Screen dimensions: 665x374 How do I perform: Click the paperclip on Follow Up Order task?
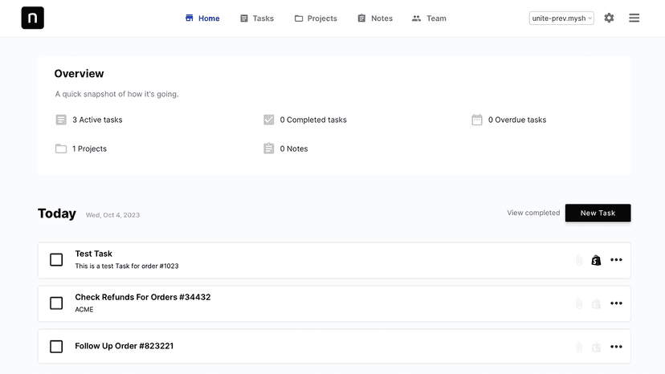(x=579, y=347)
